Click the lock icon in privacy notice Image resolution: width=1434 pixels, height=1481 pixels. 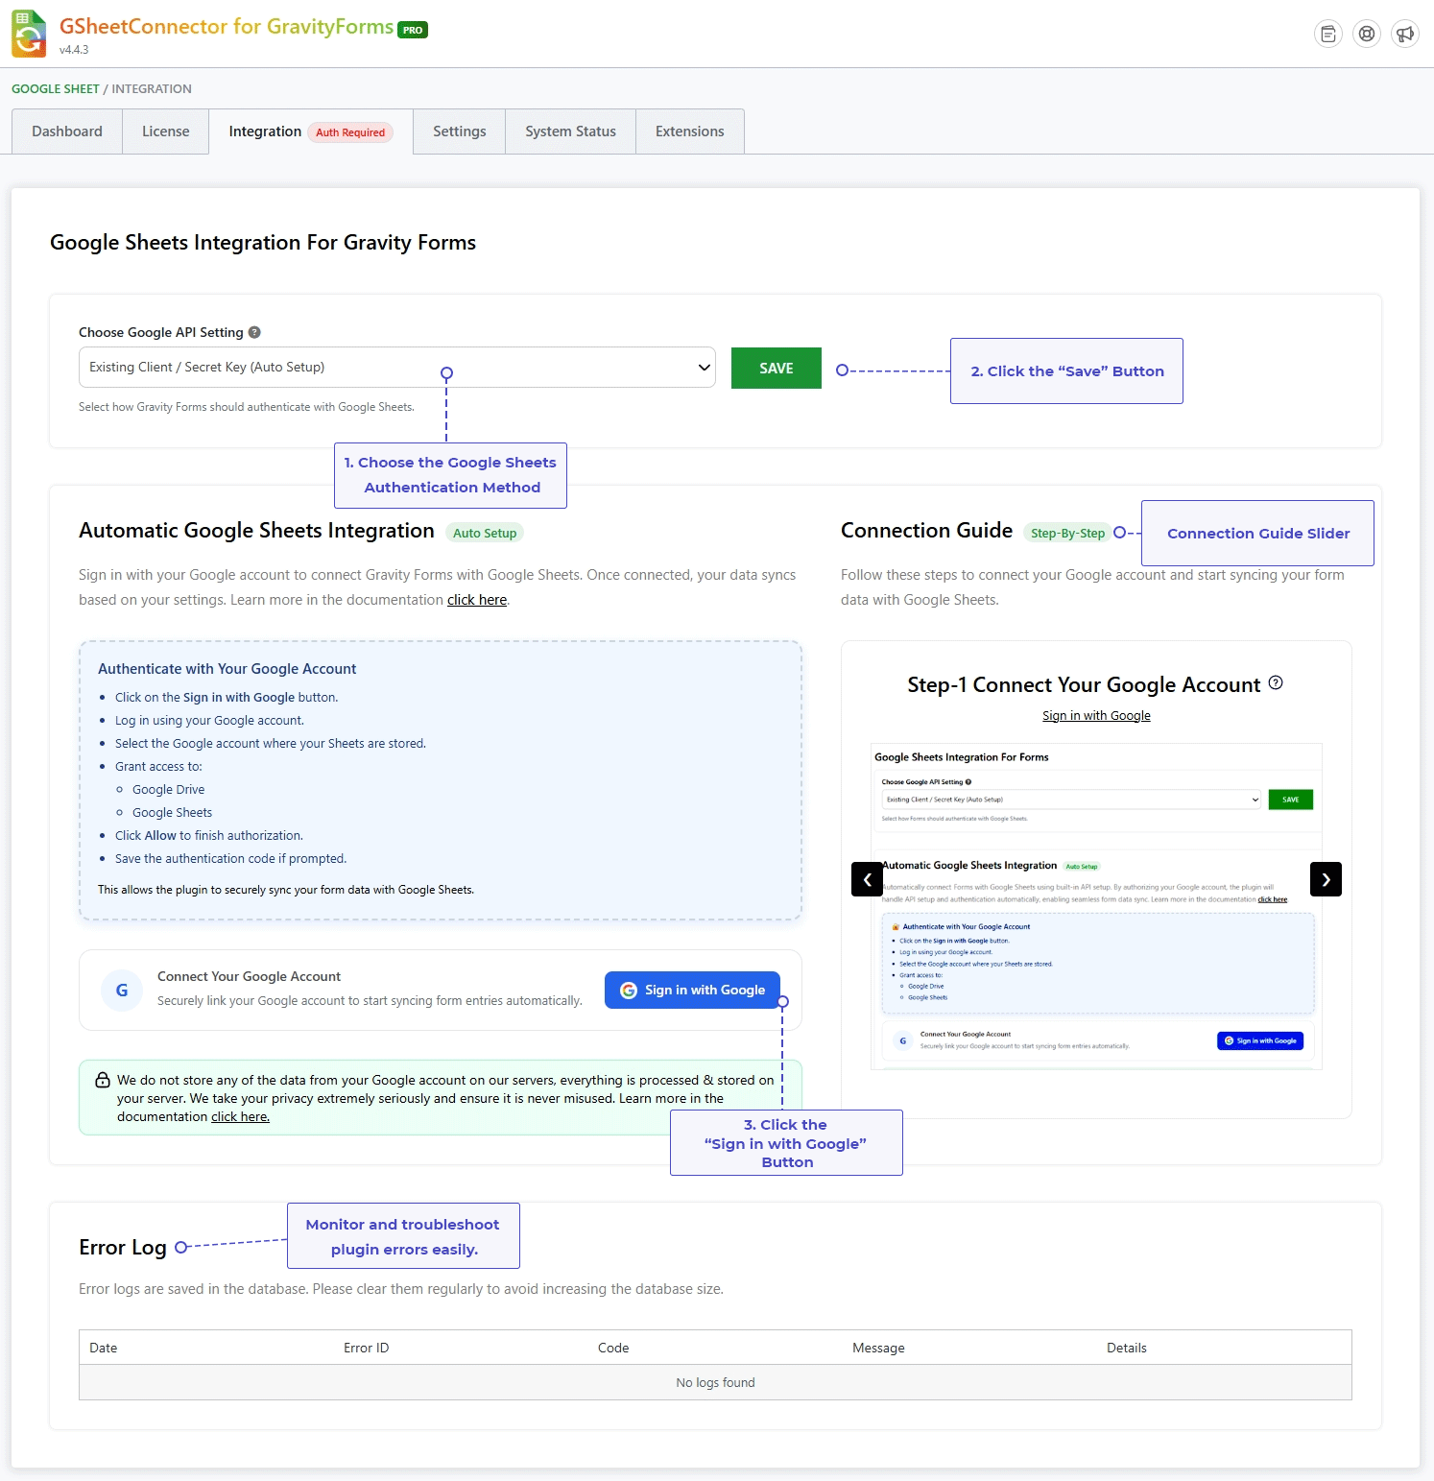click(103, 1080)
